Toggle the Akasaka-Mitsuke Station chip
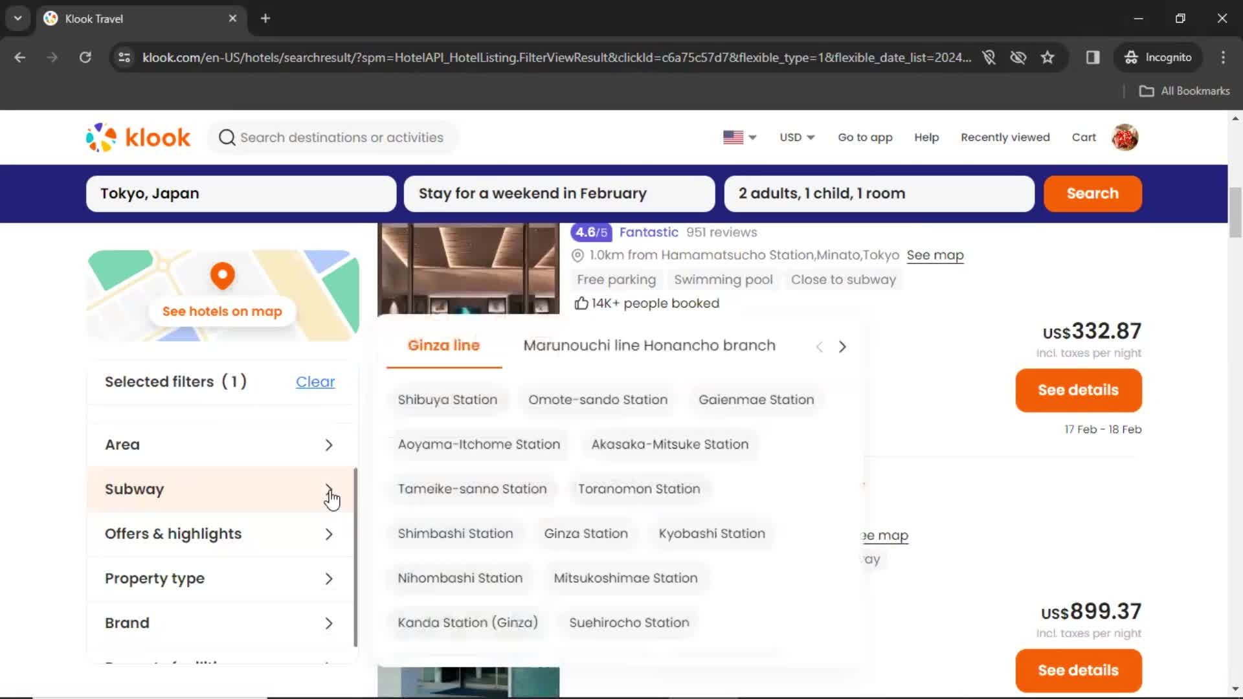Screen dimensions: 1243x699 tap(669, 445)
